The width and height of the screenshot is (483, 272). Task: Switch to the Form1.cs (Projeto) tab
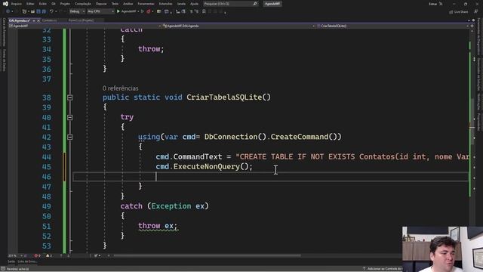(x=81, y=20)
